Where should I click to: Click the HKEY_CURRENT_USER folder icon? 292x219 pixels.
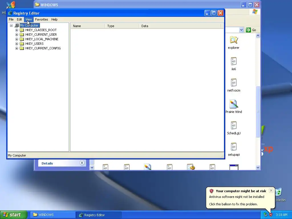(x=22, y=35)
